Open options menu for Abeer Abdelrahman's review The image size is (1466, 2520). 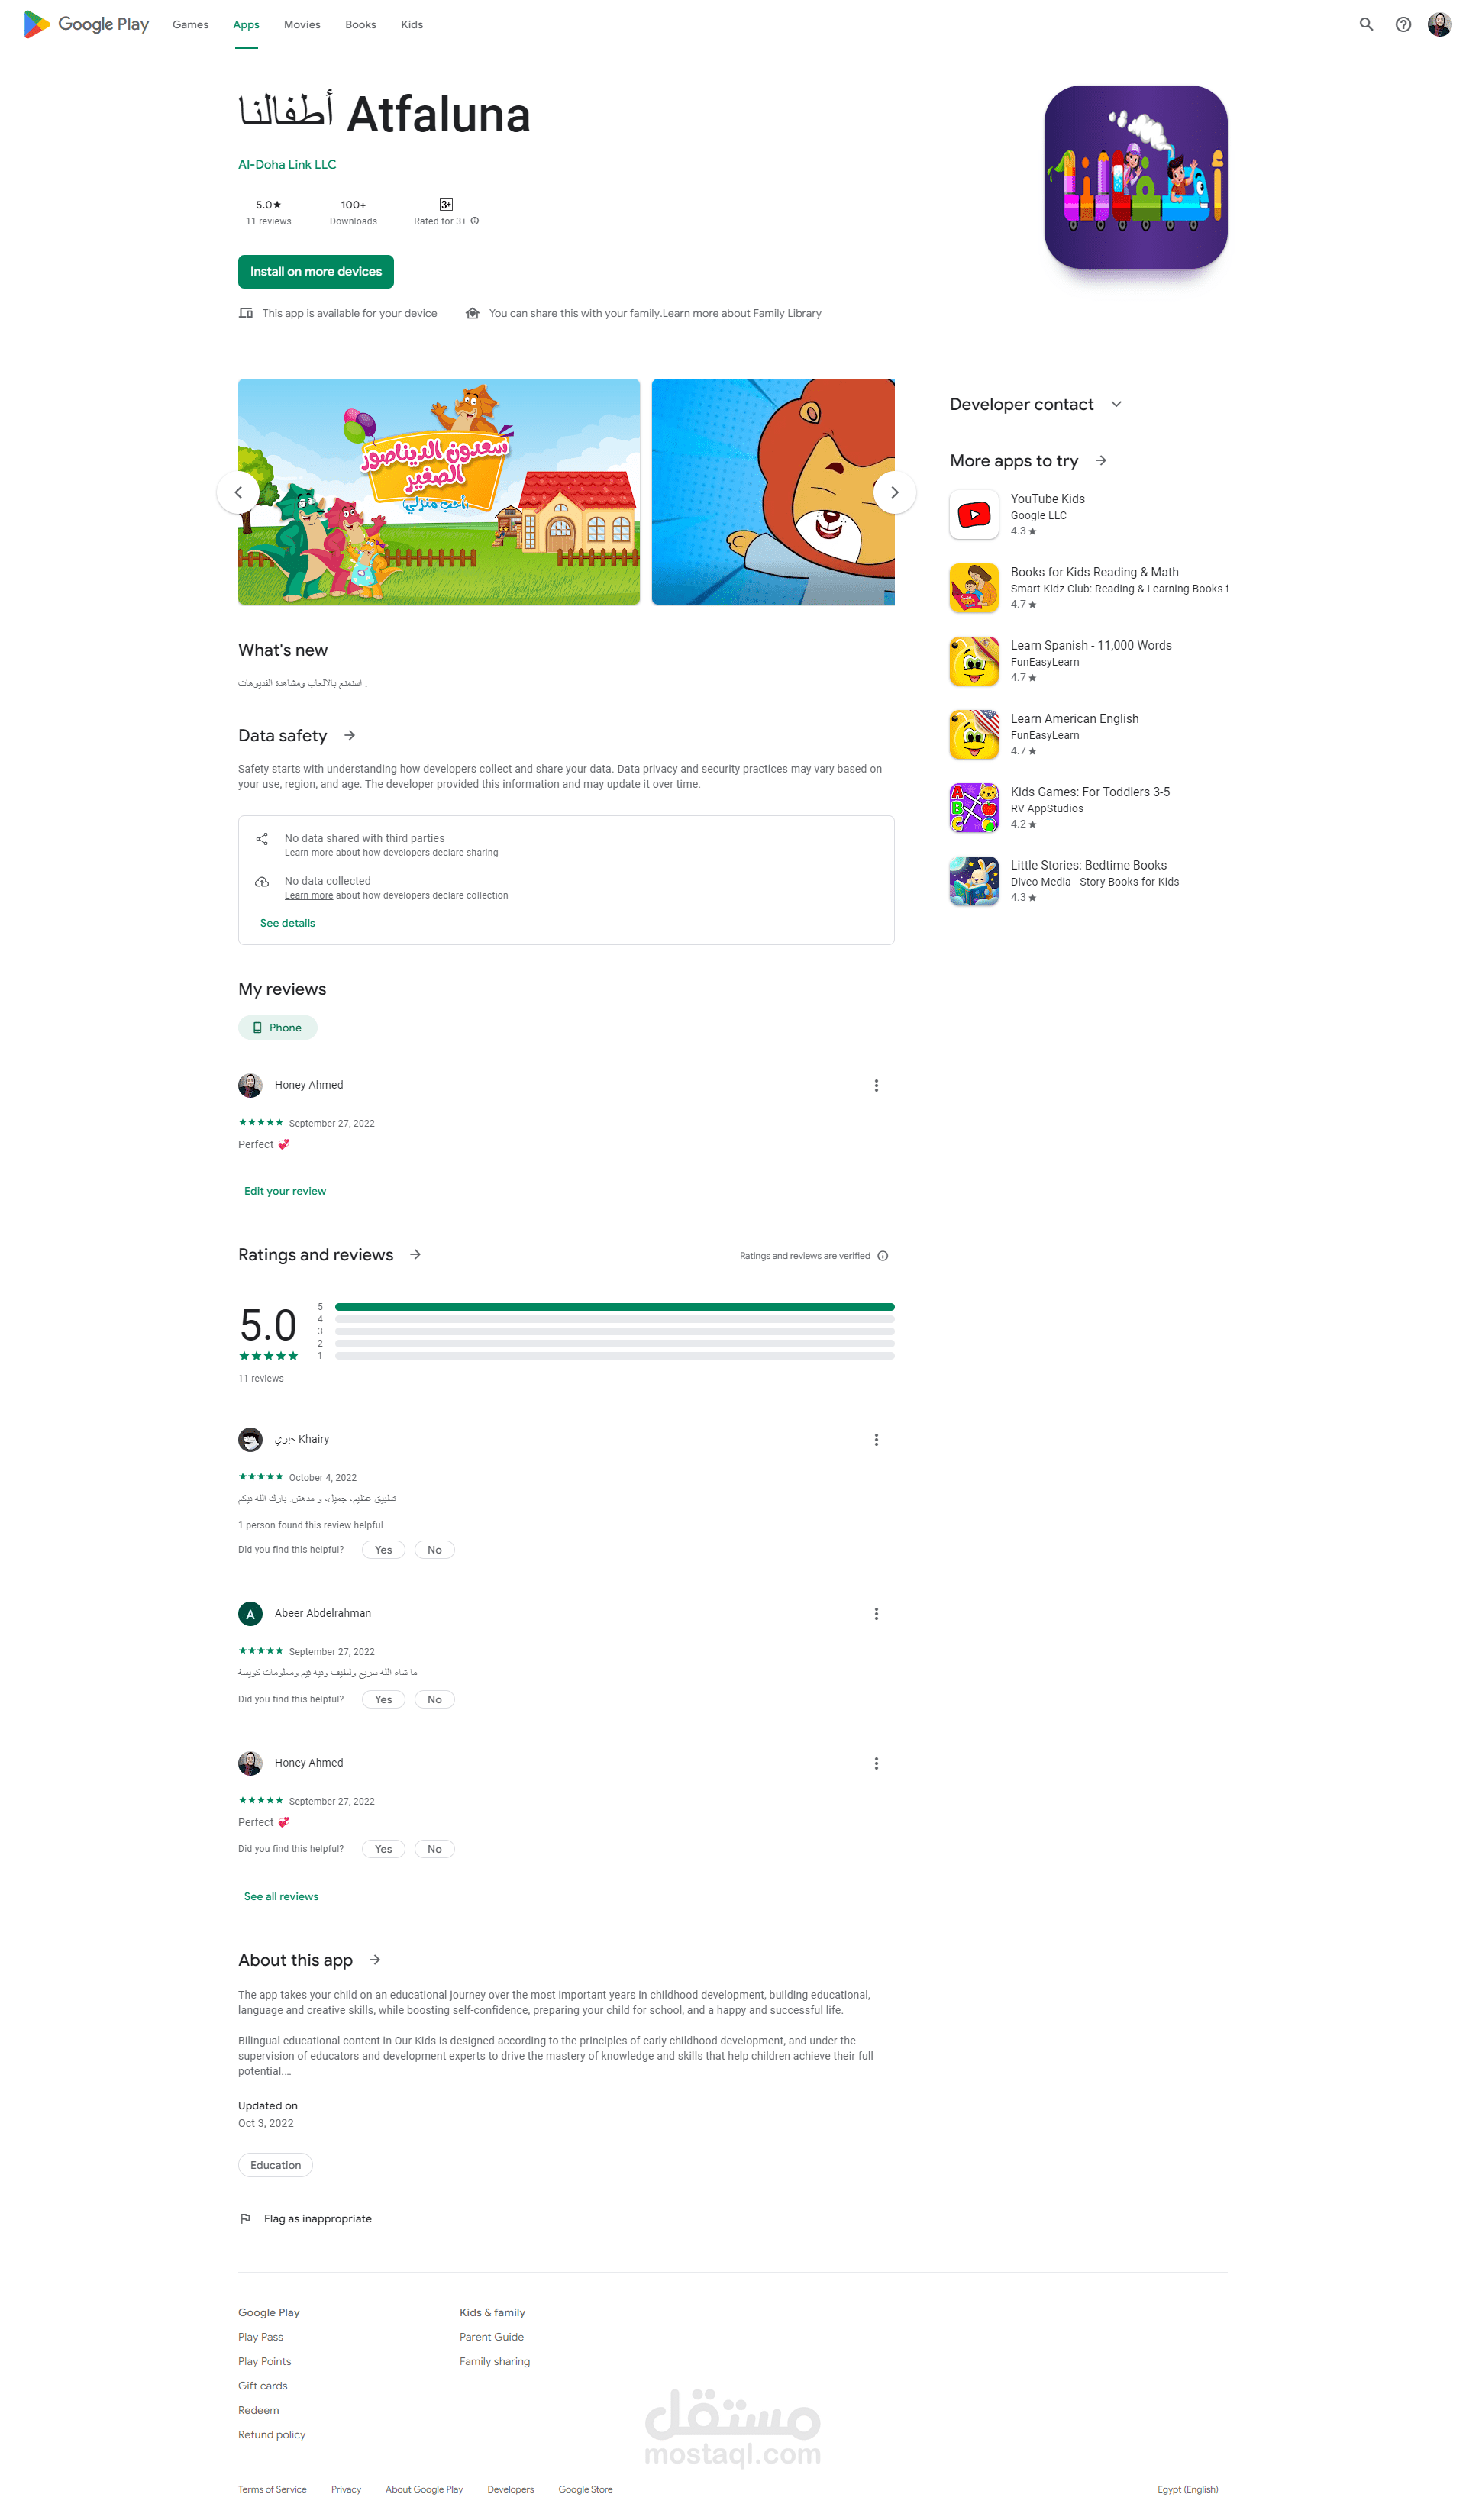[x=876, y=1613]
